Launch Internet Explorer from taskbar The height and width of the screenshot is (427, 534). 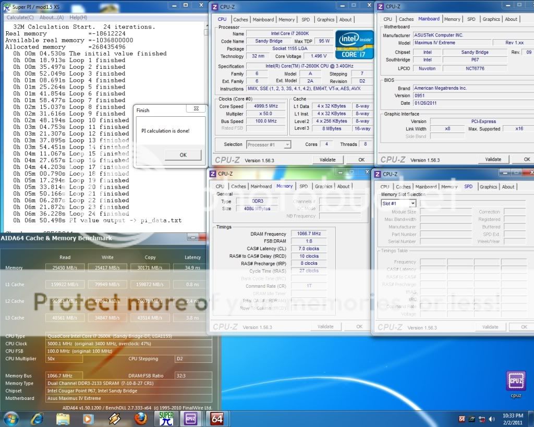click(x=37, y=419)
